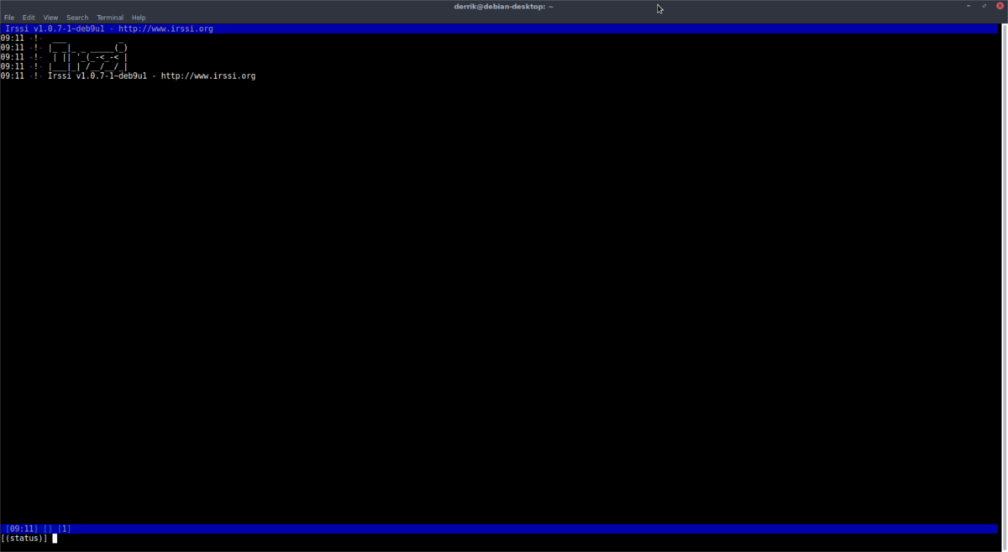Open the File menu
1008x552 pixels.
click(9, 18)
